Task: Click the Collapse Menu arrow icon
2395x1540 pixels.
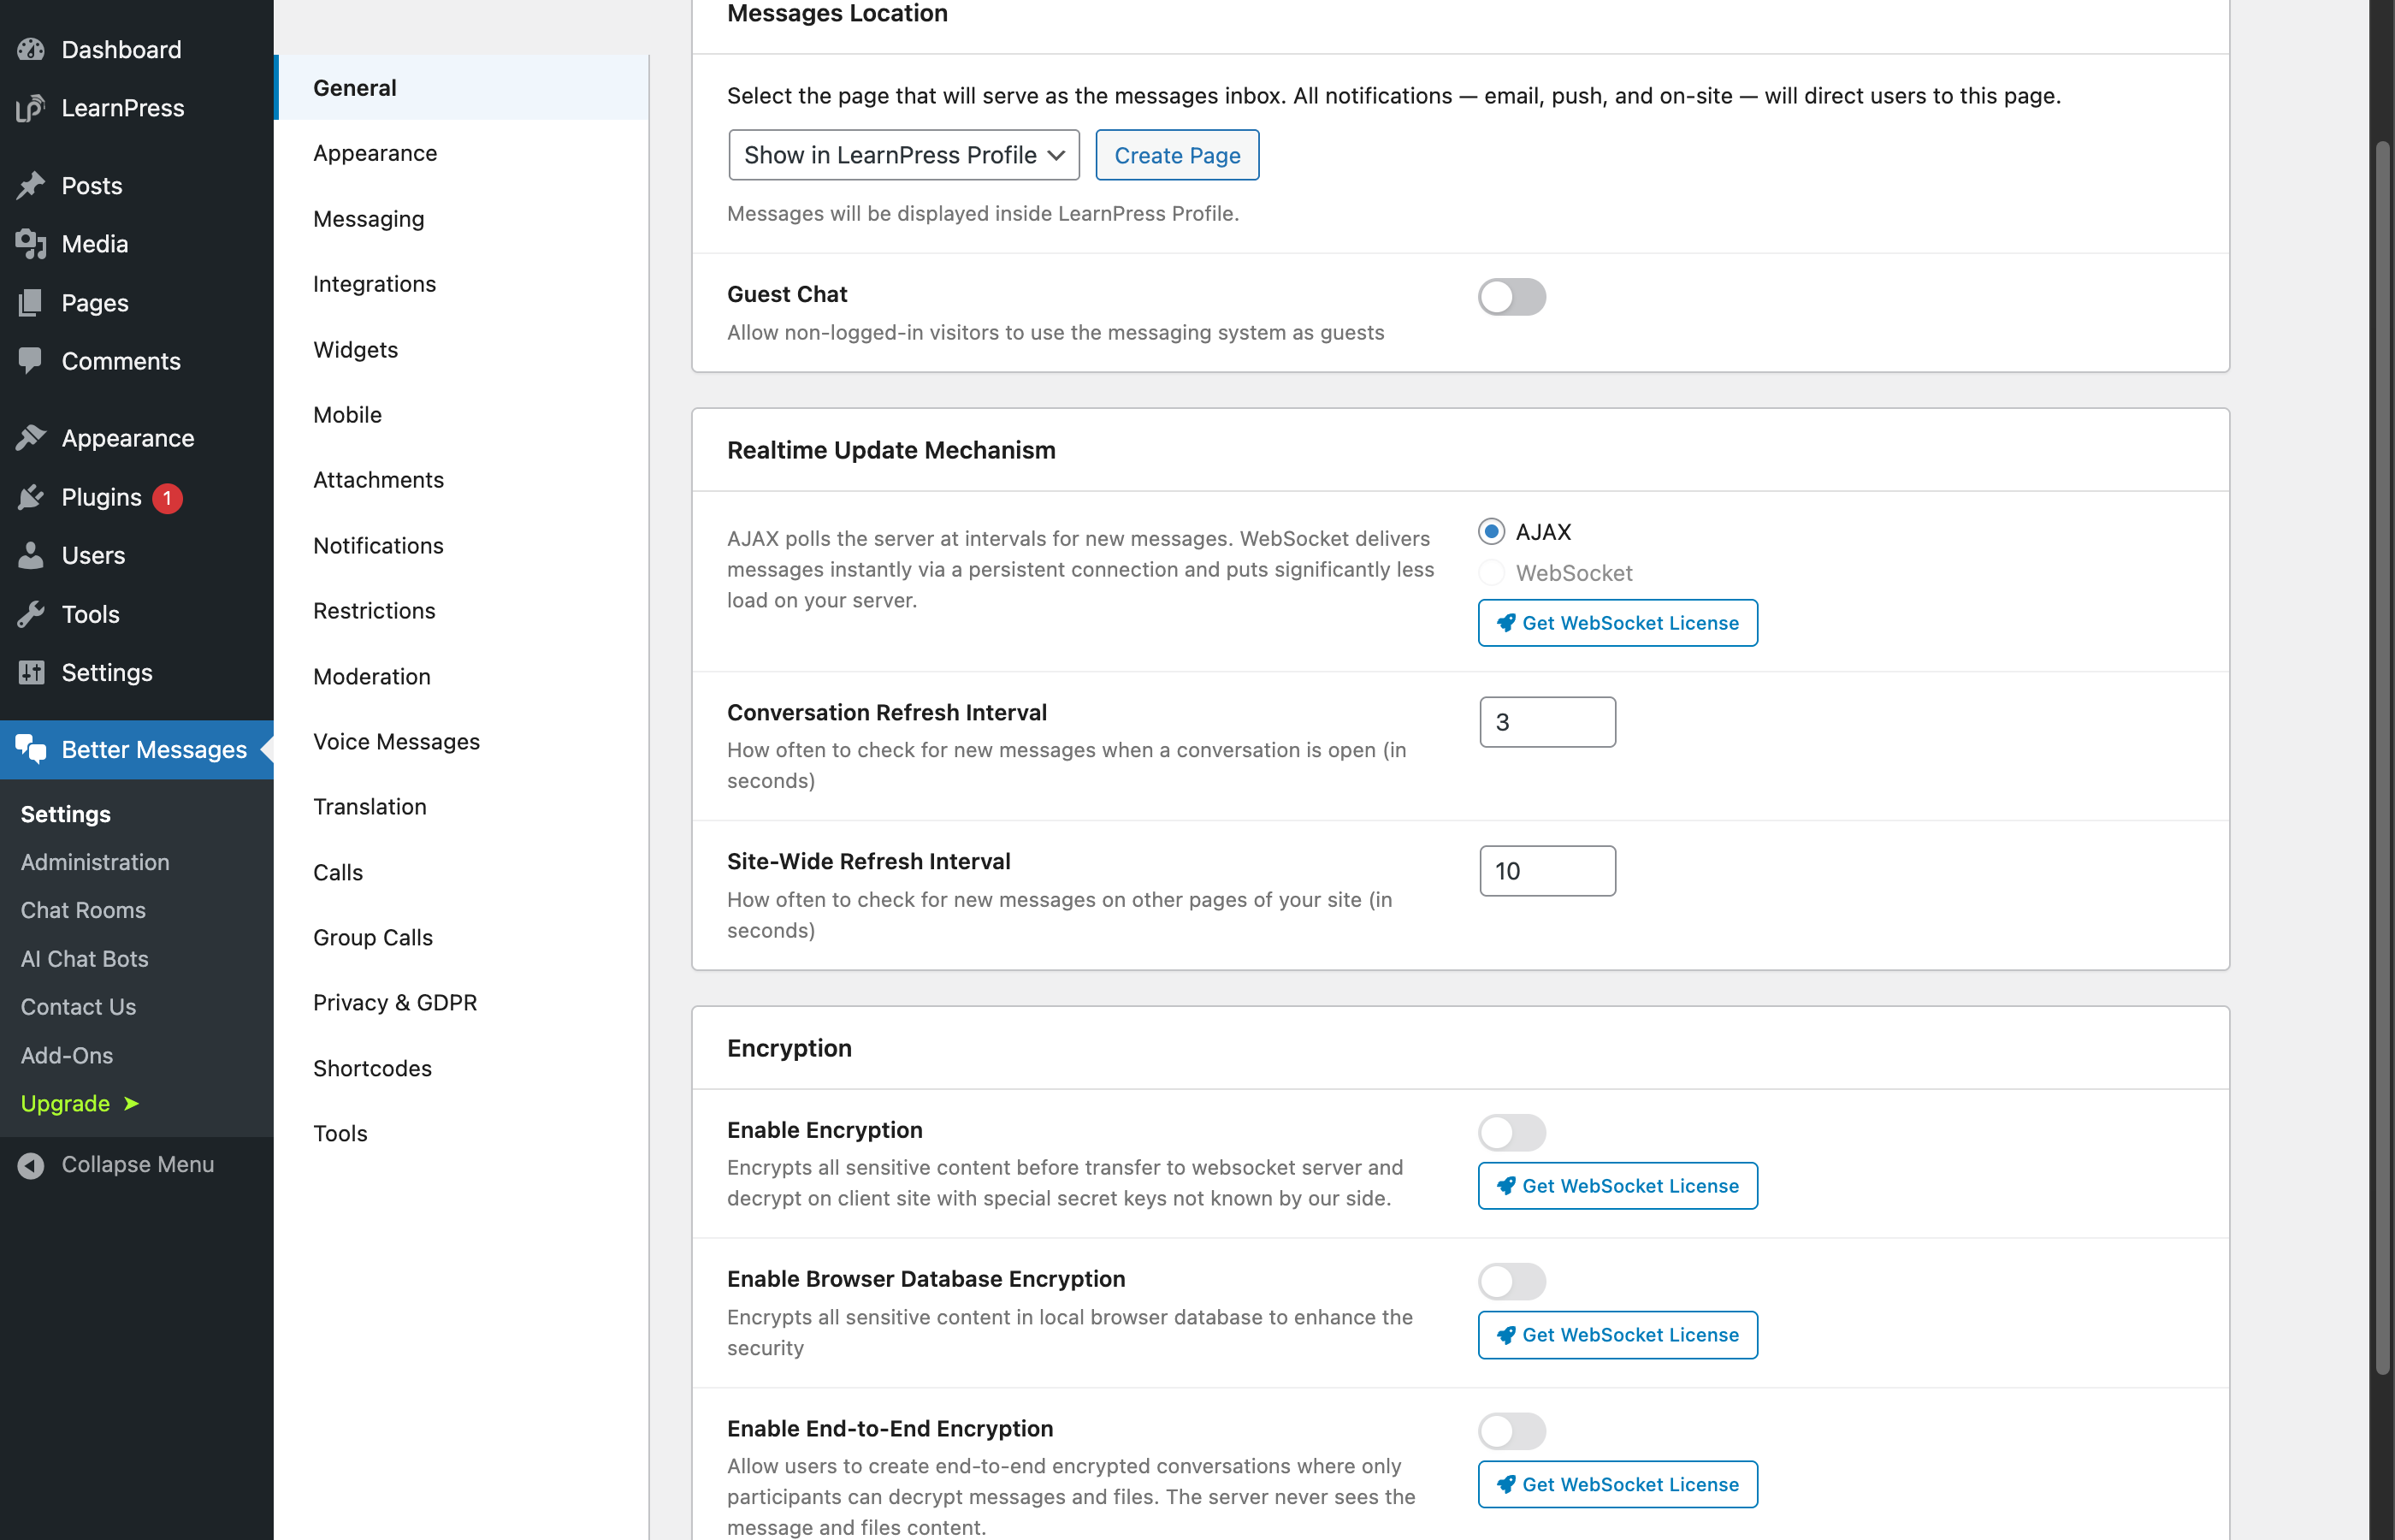Action: pos(31,1165)
